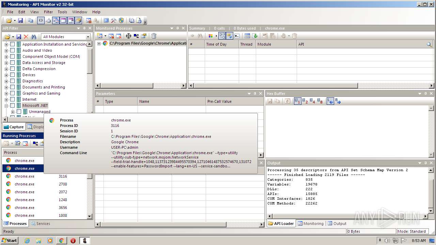Click the trash icon in Monitored Processes toolbar
The height and width of the screenshot is (245, 436).
coord(154,36)
